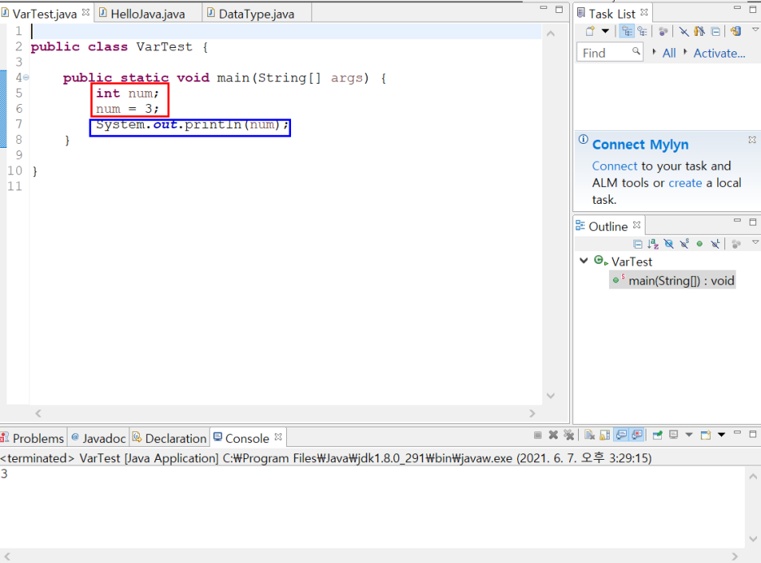This screenshot has height=563, width=761.
Task: Close the VarTest.java tab
Action: point(86,13)
